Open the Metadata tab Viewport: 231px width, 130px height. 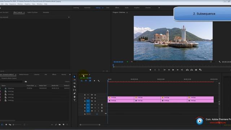pyautogui.click(x=46, y=13)
